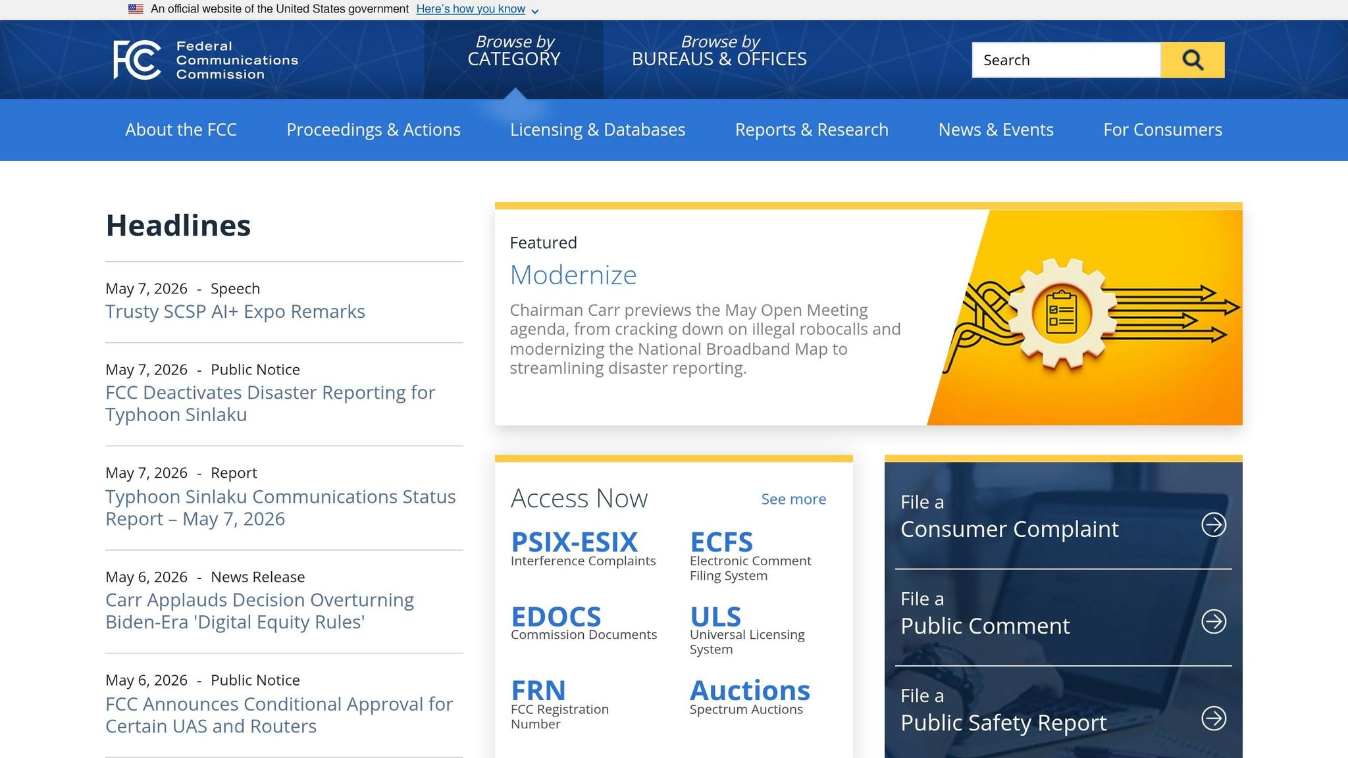The image size is (1348, 758).
Task: Open FCC Deactivates Disaster Reporting headline
Action: (271, 403)
